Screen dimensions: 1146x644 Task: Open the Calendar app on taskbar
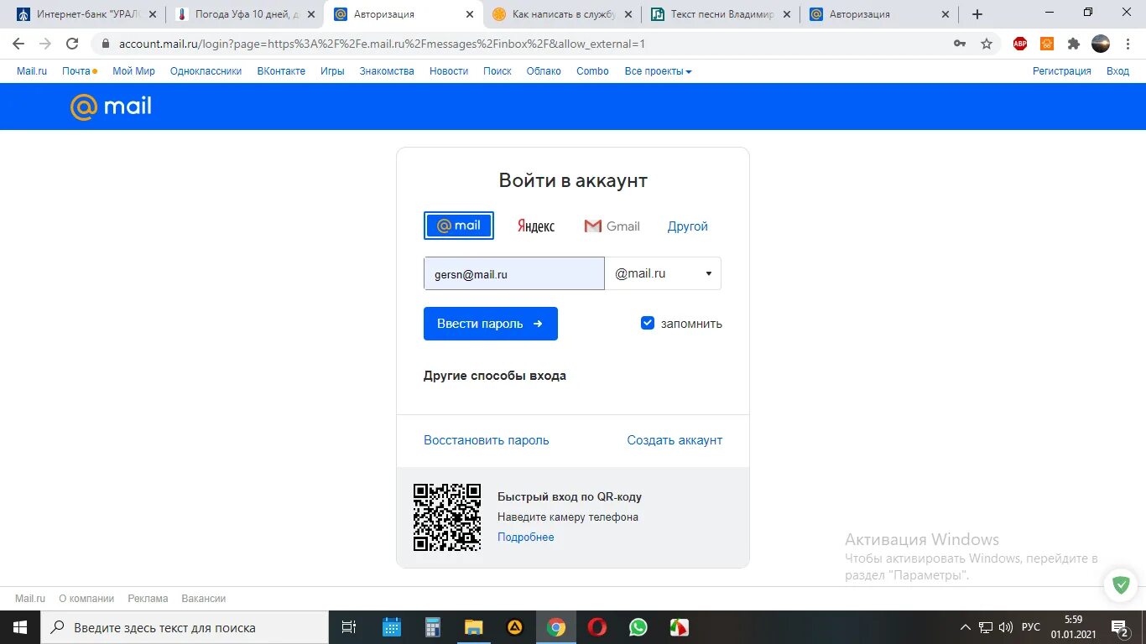pyautogui.click(x=392, y=627)
